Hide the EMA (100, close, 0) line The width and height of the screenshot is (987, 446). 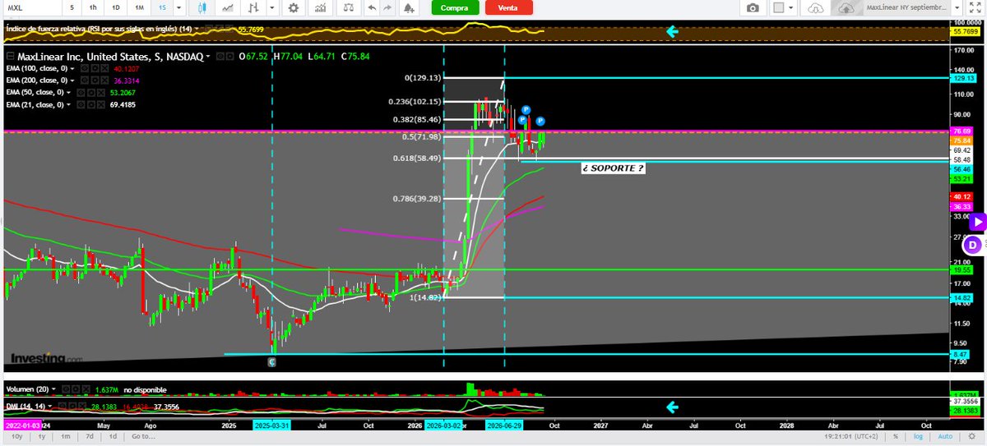84,69
